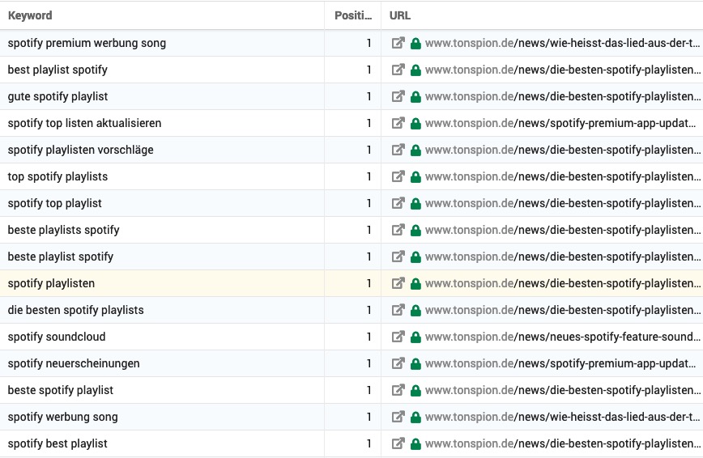Select the keyword 'die besten spotify playlists'
703x458 pixels.
tap(76, 310)
